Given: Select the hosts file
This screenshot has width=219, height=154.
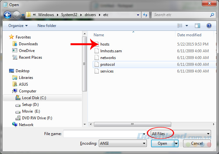Looking at the screenshot, I should coord(105,44).
